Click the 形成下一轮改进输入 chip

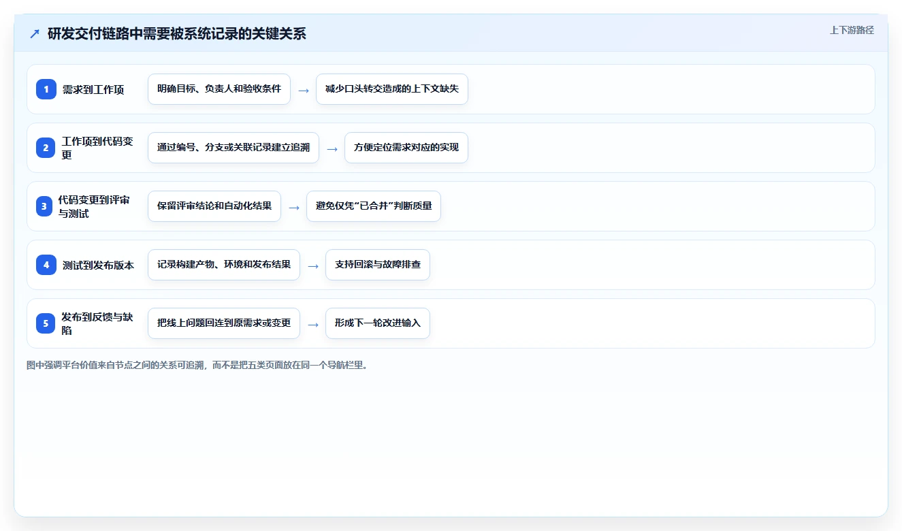[x=378, y=323]
